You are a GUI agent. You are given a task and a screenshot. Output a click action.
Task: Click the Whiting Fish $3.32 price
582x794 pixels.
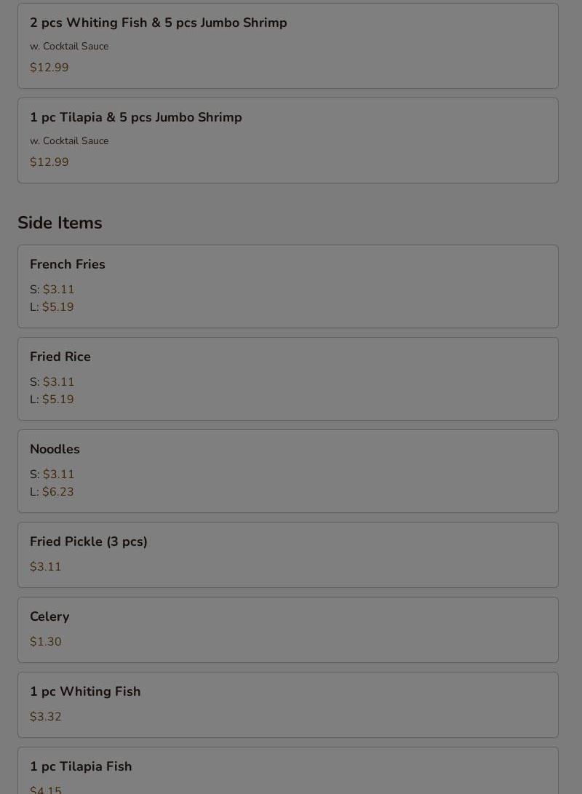click(x=46, y=717)
